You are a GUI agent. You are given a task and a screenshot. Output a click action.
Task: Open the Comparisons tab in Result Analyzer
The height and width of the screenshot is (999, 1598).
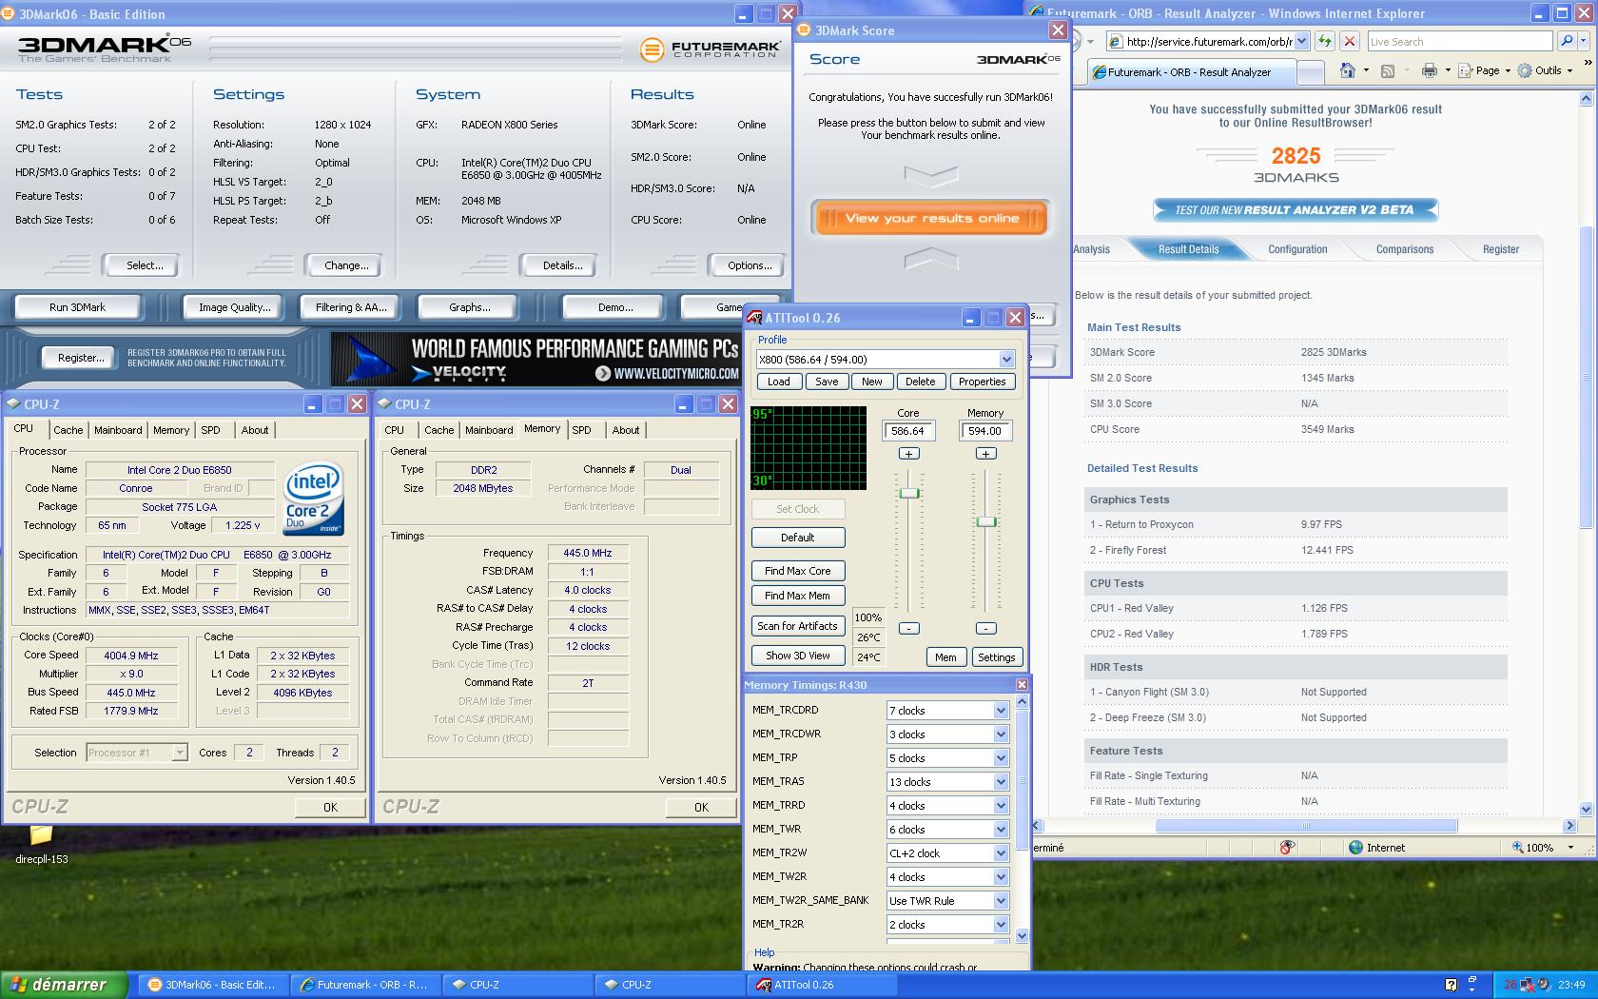(x=1404, y=249)
